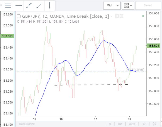Image resolution: width=162 pixels, height=127 pixels.
Task: Toggle percent scale mode
Action: click(110, 124)
